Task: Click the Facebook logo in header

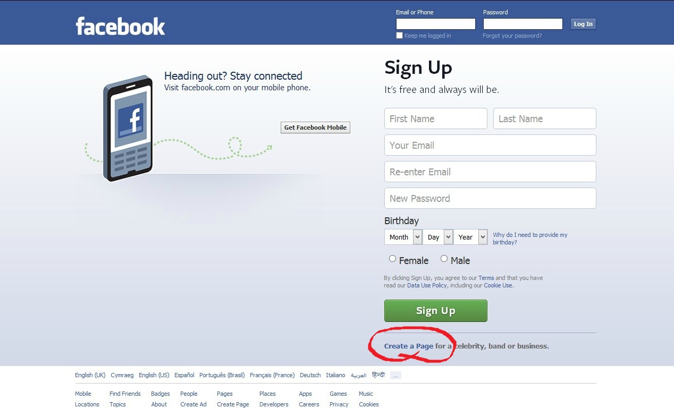Action: pyautogui.click(x=121, y=26)
